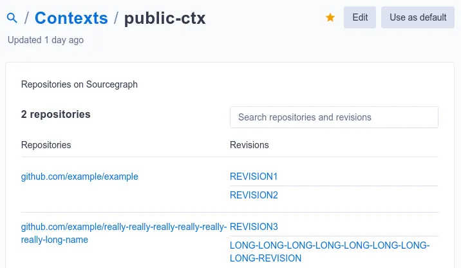Click the Edit button
Image resolution: width=461 pixels, height=268 pixels.
pyautogui.click(x=360, y=17)
